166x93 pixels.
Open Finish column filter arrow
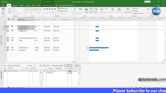point(61,20)
